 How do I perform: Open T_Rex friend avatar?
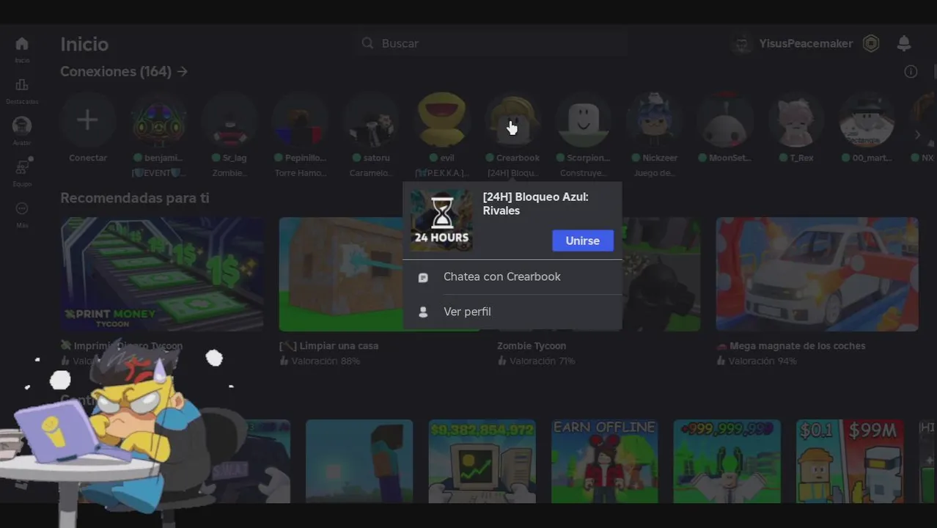[x=796, y=120]
